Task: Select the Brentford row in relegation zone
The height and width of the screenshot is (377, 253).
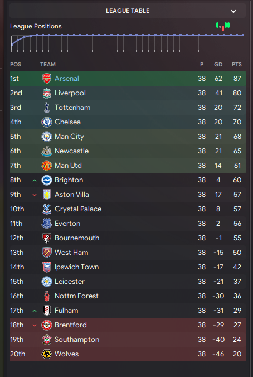Action: coord(128,325)
